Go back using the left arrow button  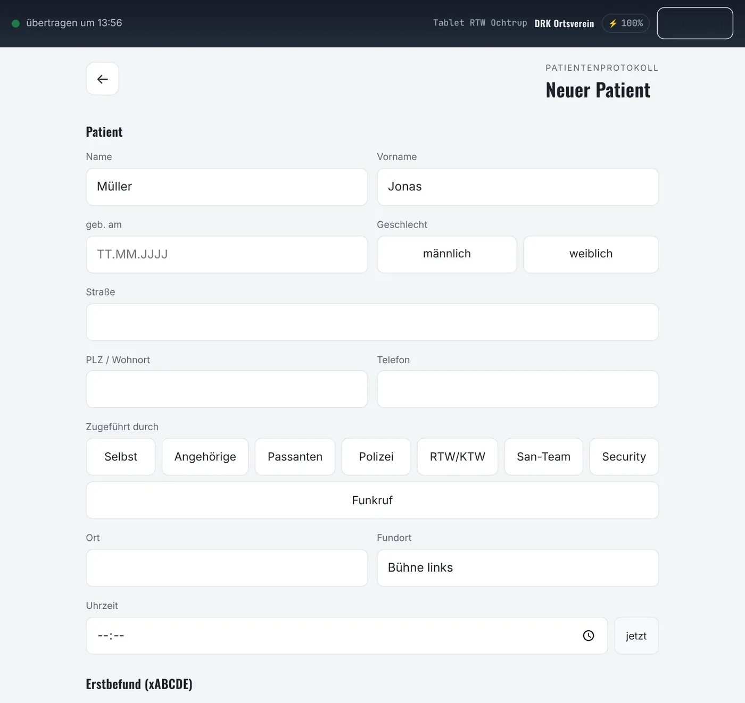(x=102, y=79)
